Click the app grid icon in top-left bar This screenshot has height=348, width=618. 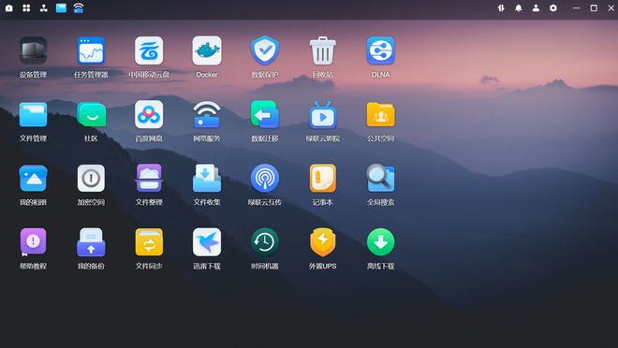pos(26,7)
